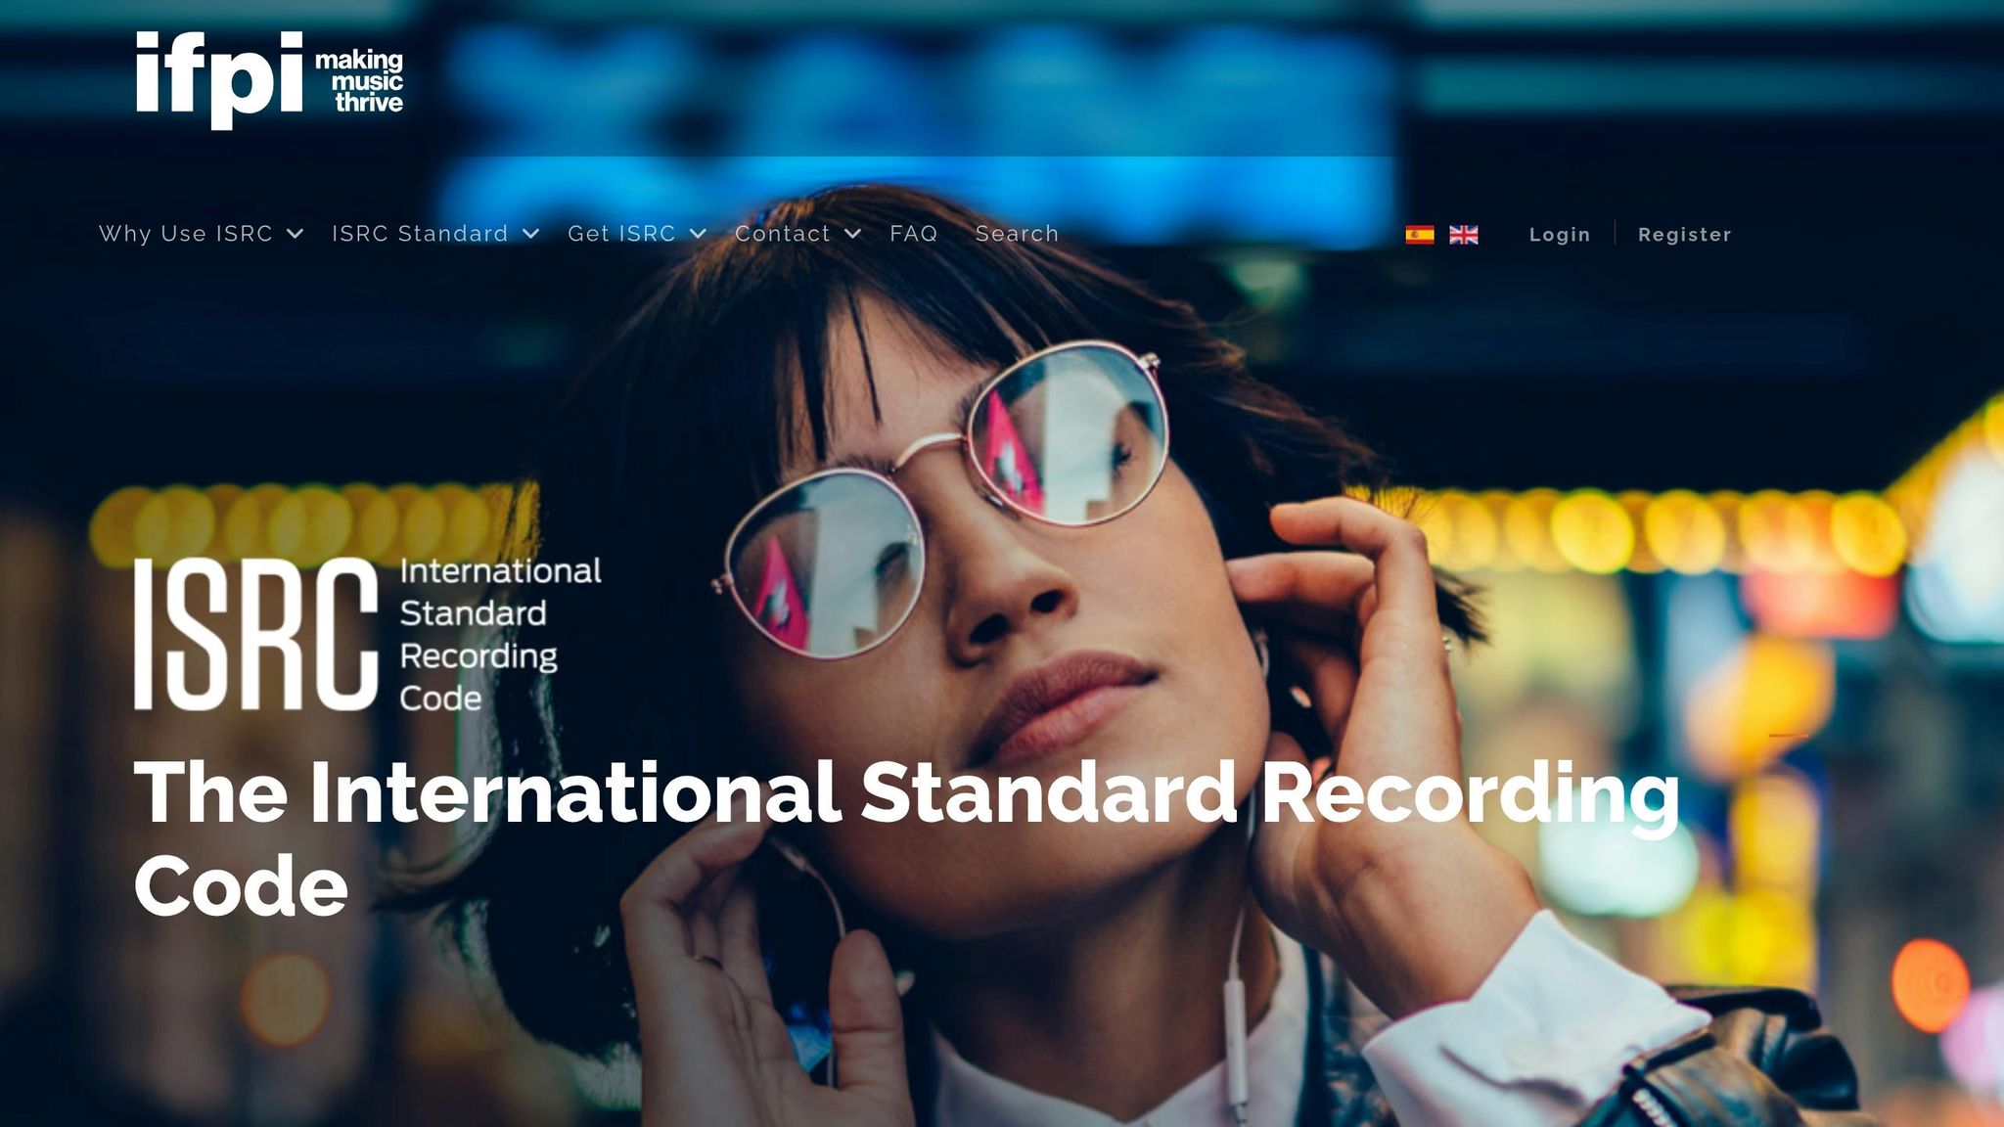
Task: Open the Get ISRC menu item
Action: [x=621, y=234]
